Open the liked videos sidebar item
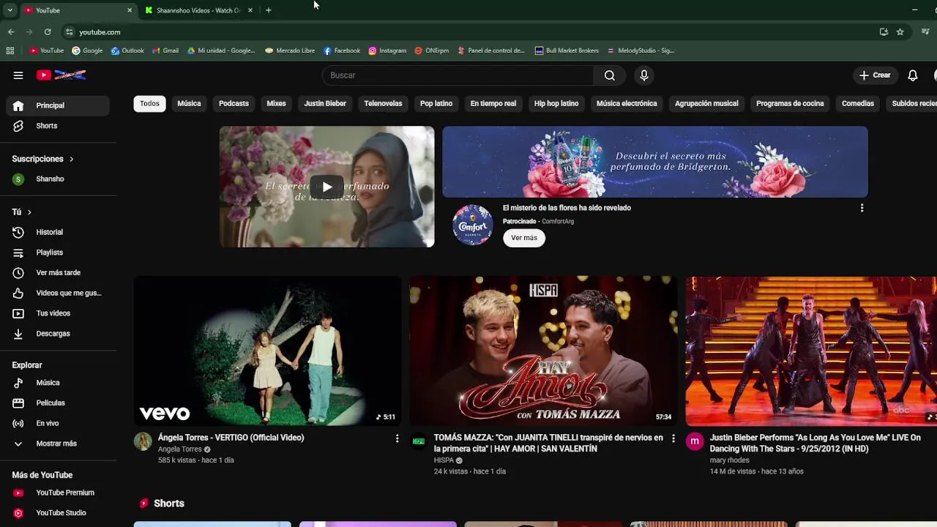 click(57, 293)
